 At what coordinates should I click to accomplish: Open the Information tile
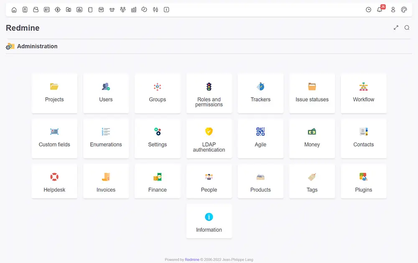(x=209, y=221)
